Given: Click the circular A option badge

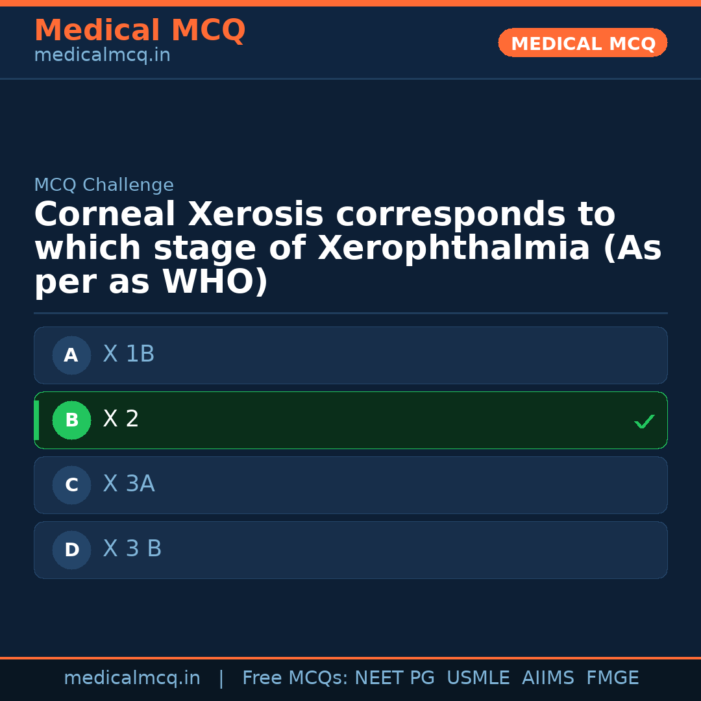Looking at the screenshot, I should pyautogui.click(x=71, y=355).
